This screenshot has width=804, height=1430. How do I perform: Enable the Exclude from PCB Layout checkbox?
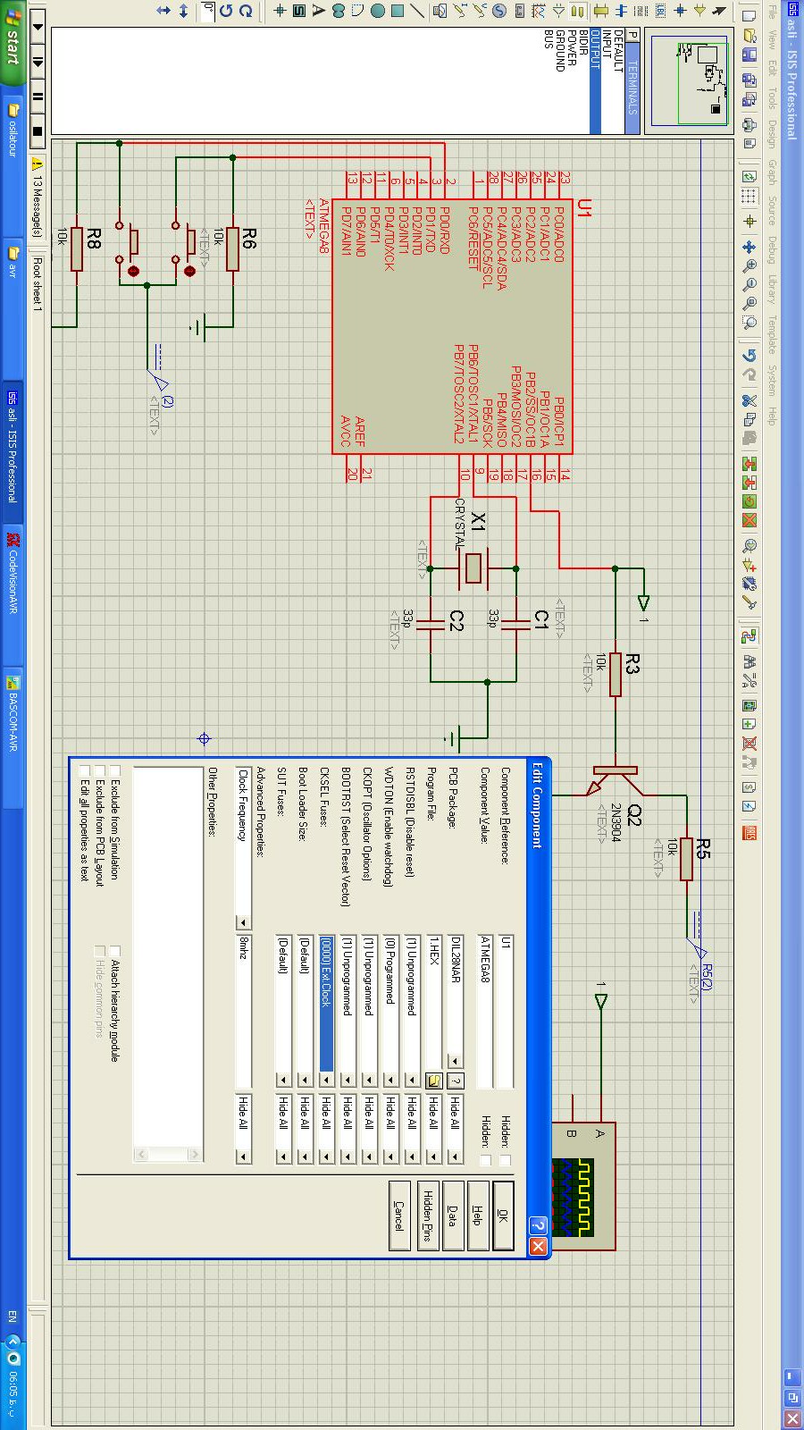(100, 771)
